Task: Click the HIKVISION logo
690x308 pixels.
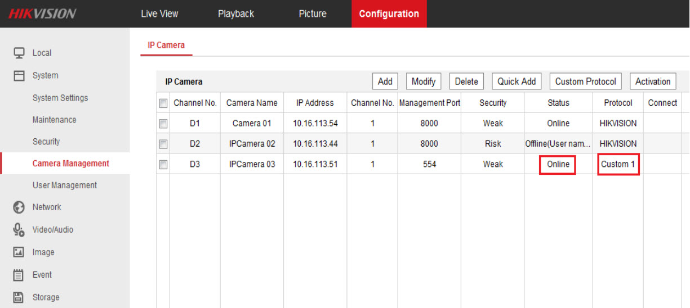Action: (42, 14)
